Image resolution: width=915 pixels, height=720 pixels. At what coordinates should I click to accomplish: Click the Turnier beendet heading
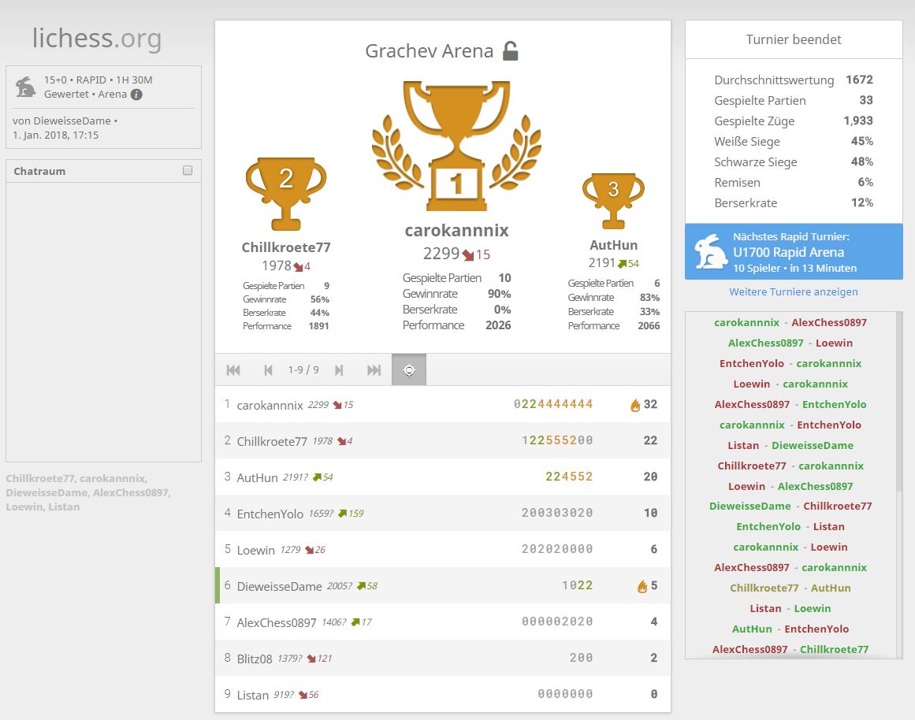point(794,39)
